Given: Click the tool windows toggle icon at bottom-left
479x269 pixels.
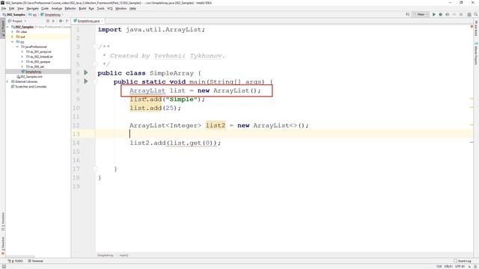Looking at the screenshot, I should click(4, 266).
